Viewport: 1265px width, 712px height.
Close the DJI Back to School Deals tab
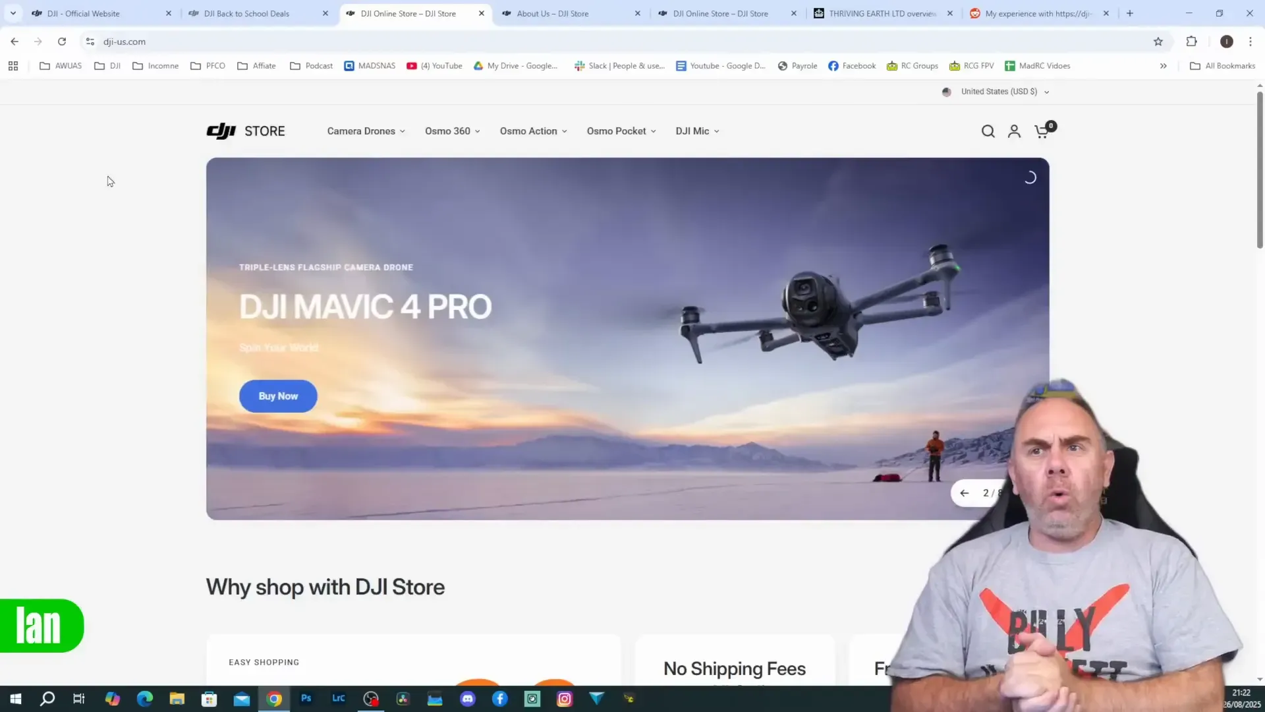click(x=325, y=13)
